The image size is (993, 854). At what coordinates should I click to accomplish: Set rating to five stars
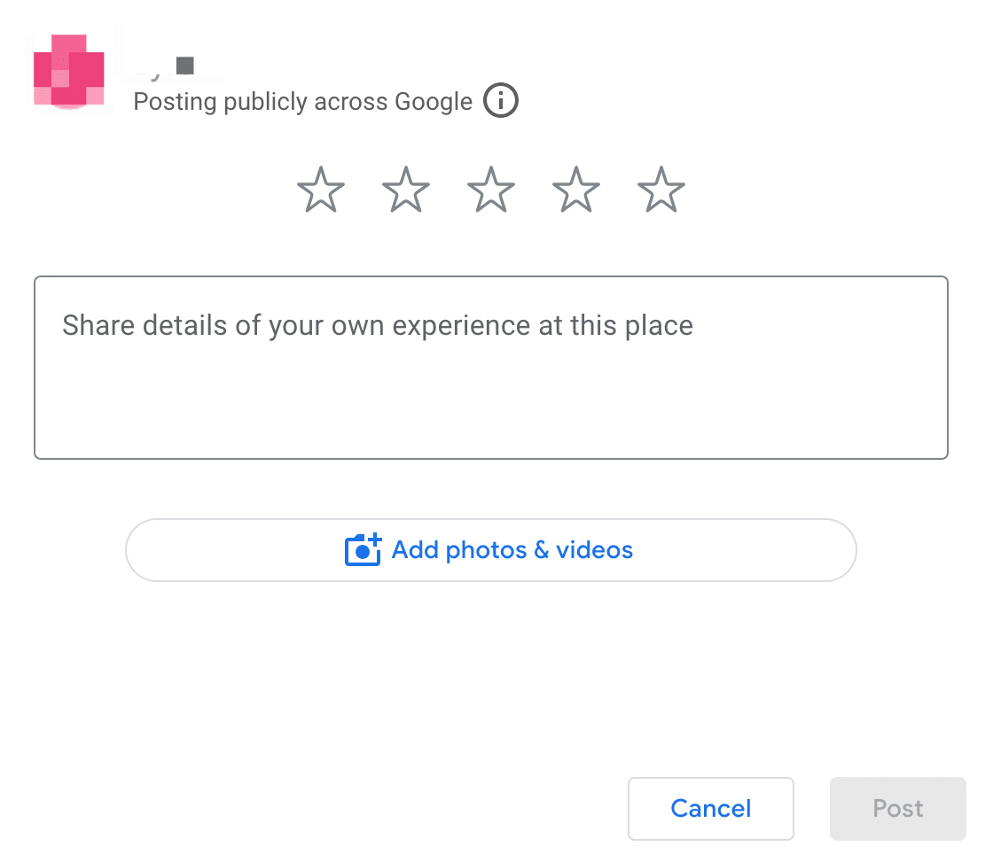[661, 190]
